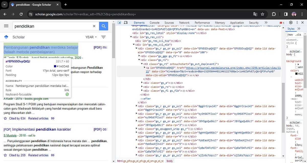Switch to the Network tab
The height and width of the screenshot is (163, 307).
point(184,22)
